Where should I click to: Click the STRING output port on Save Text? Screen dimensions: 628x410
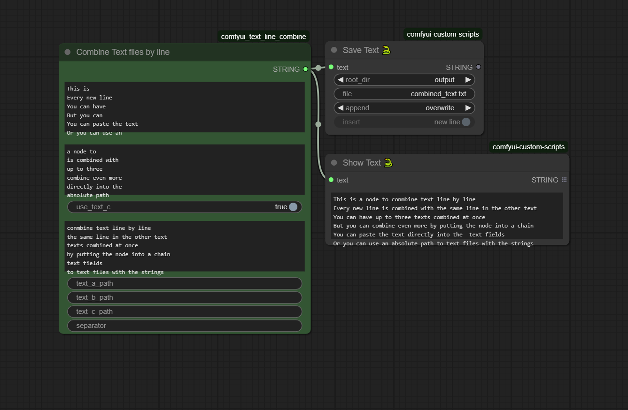pos(479,67)
